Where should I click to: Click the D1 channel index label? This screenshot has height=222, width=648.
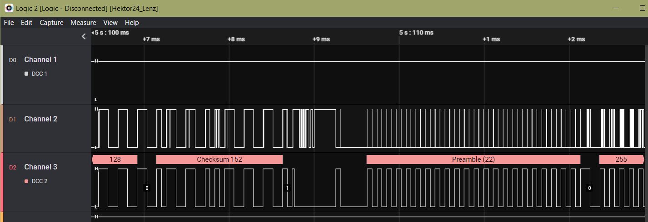(13, 120)
